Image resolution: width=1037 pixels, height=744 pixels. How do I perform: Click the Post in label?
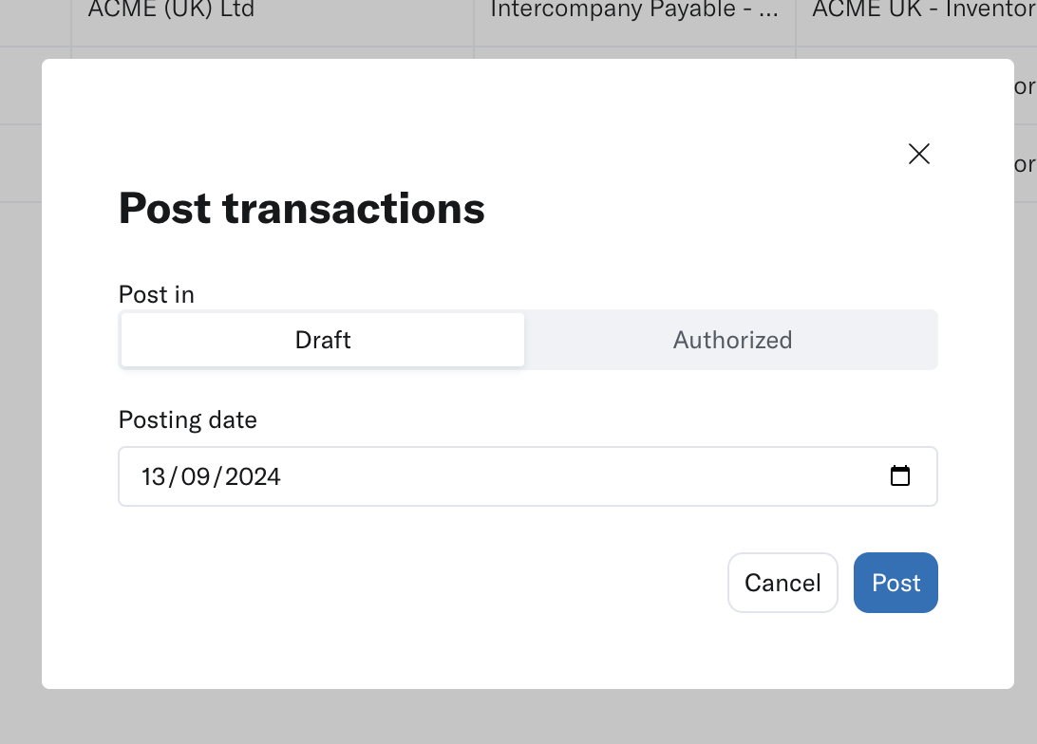tap(157, 295)
